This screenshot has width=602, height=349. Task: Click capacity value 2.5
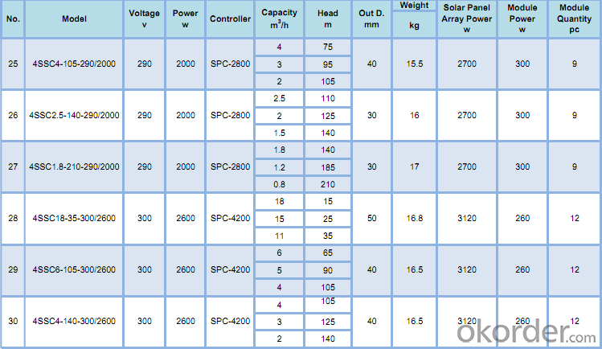click(x=279, y=98)
